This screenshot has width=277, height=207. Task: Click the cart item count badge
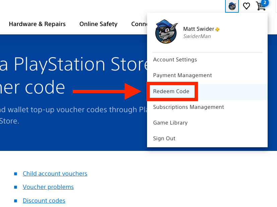coord(266,3)
